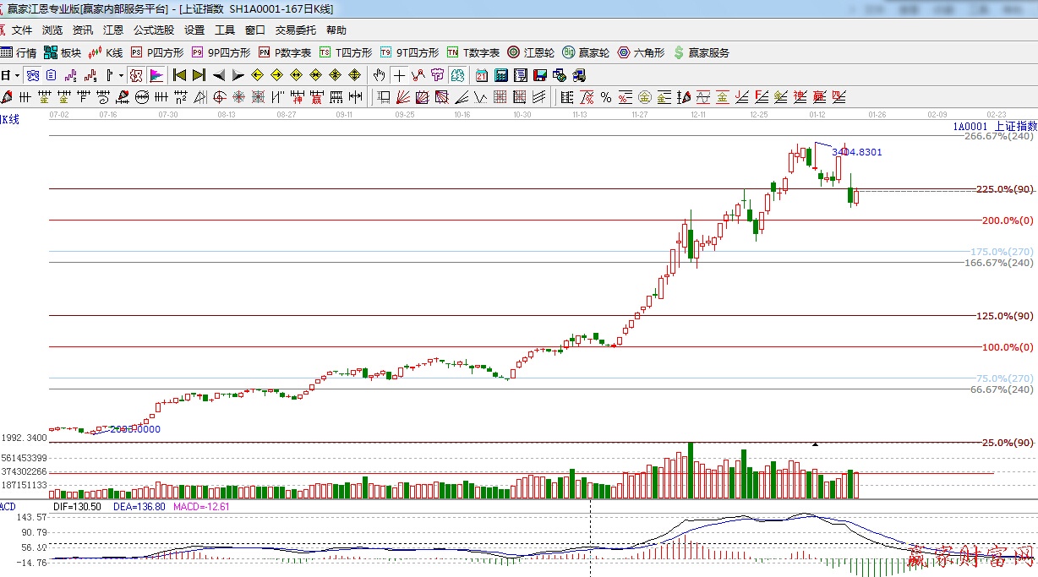Open the 交易委托 menu
The image size is (1038, 577).
point(295,30)
